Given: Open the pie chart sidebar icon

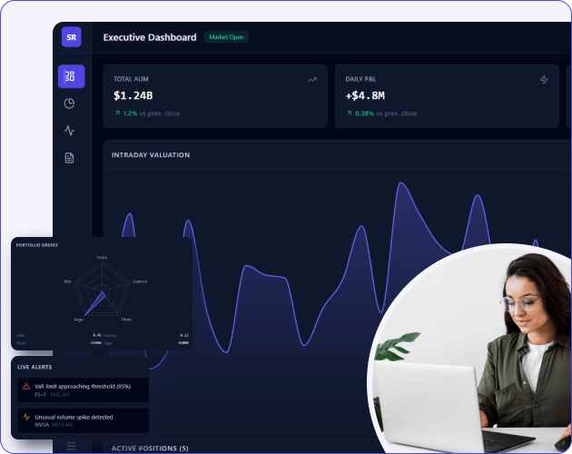Looking at the screenshot, I should coord(69,104).
